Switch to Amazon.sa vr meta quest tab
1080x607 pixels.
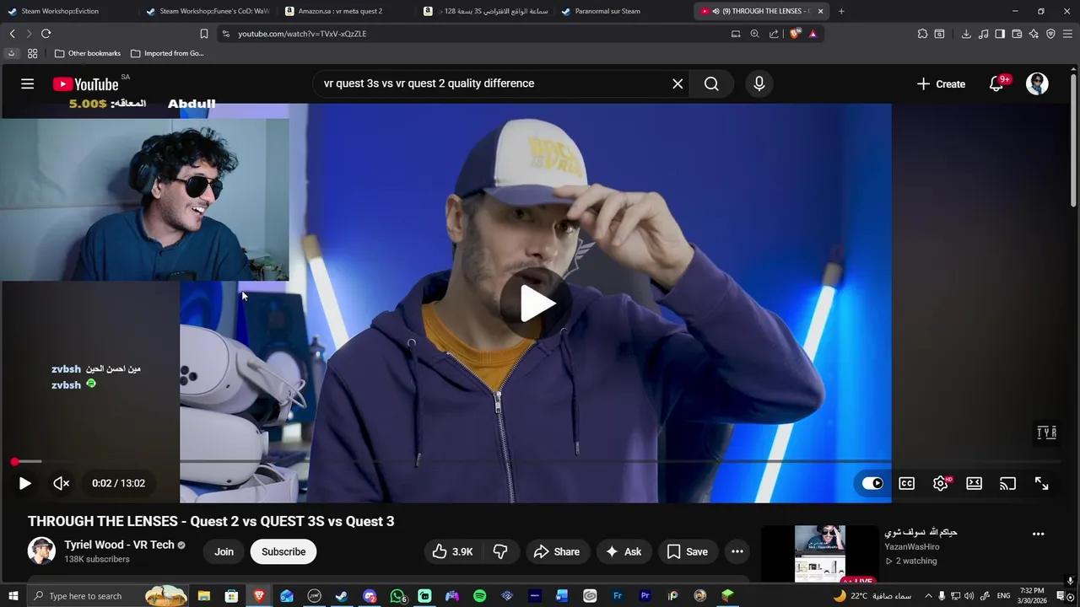346,11
